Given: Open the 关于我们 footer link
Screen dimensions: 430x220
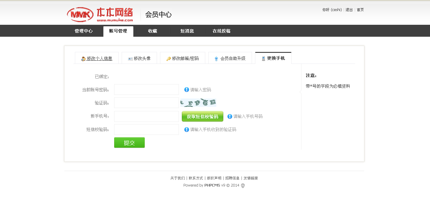Looking at the screenshot, I should click(177, 178).
